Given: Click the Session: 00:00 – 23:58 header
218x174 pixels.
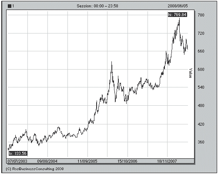Looking at the screenshot, I should tap(97, 6).
